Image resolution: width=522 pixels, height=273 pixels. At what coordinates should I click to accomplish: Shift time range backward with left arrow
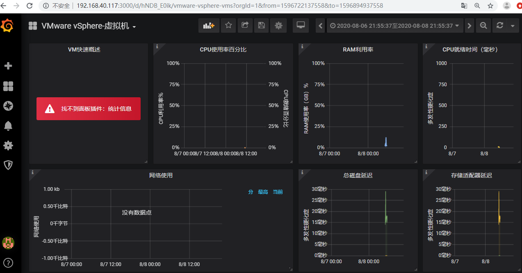tap(321, 25)
